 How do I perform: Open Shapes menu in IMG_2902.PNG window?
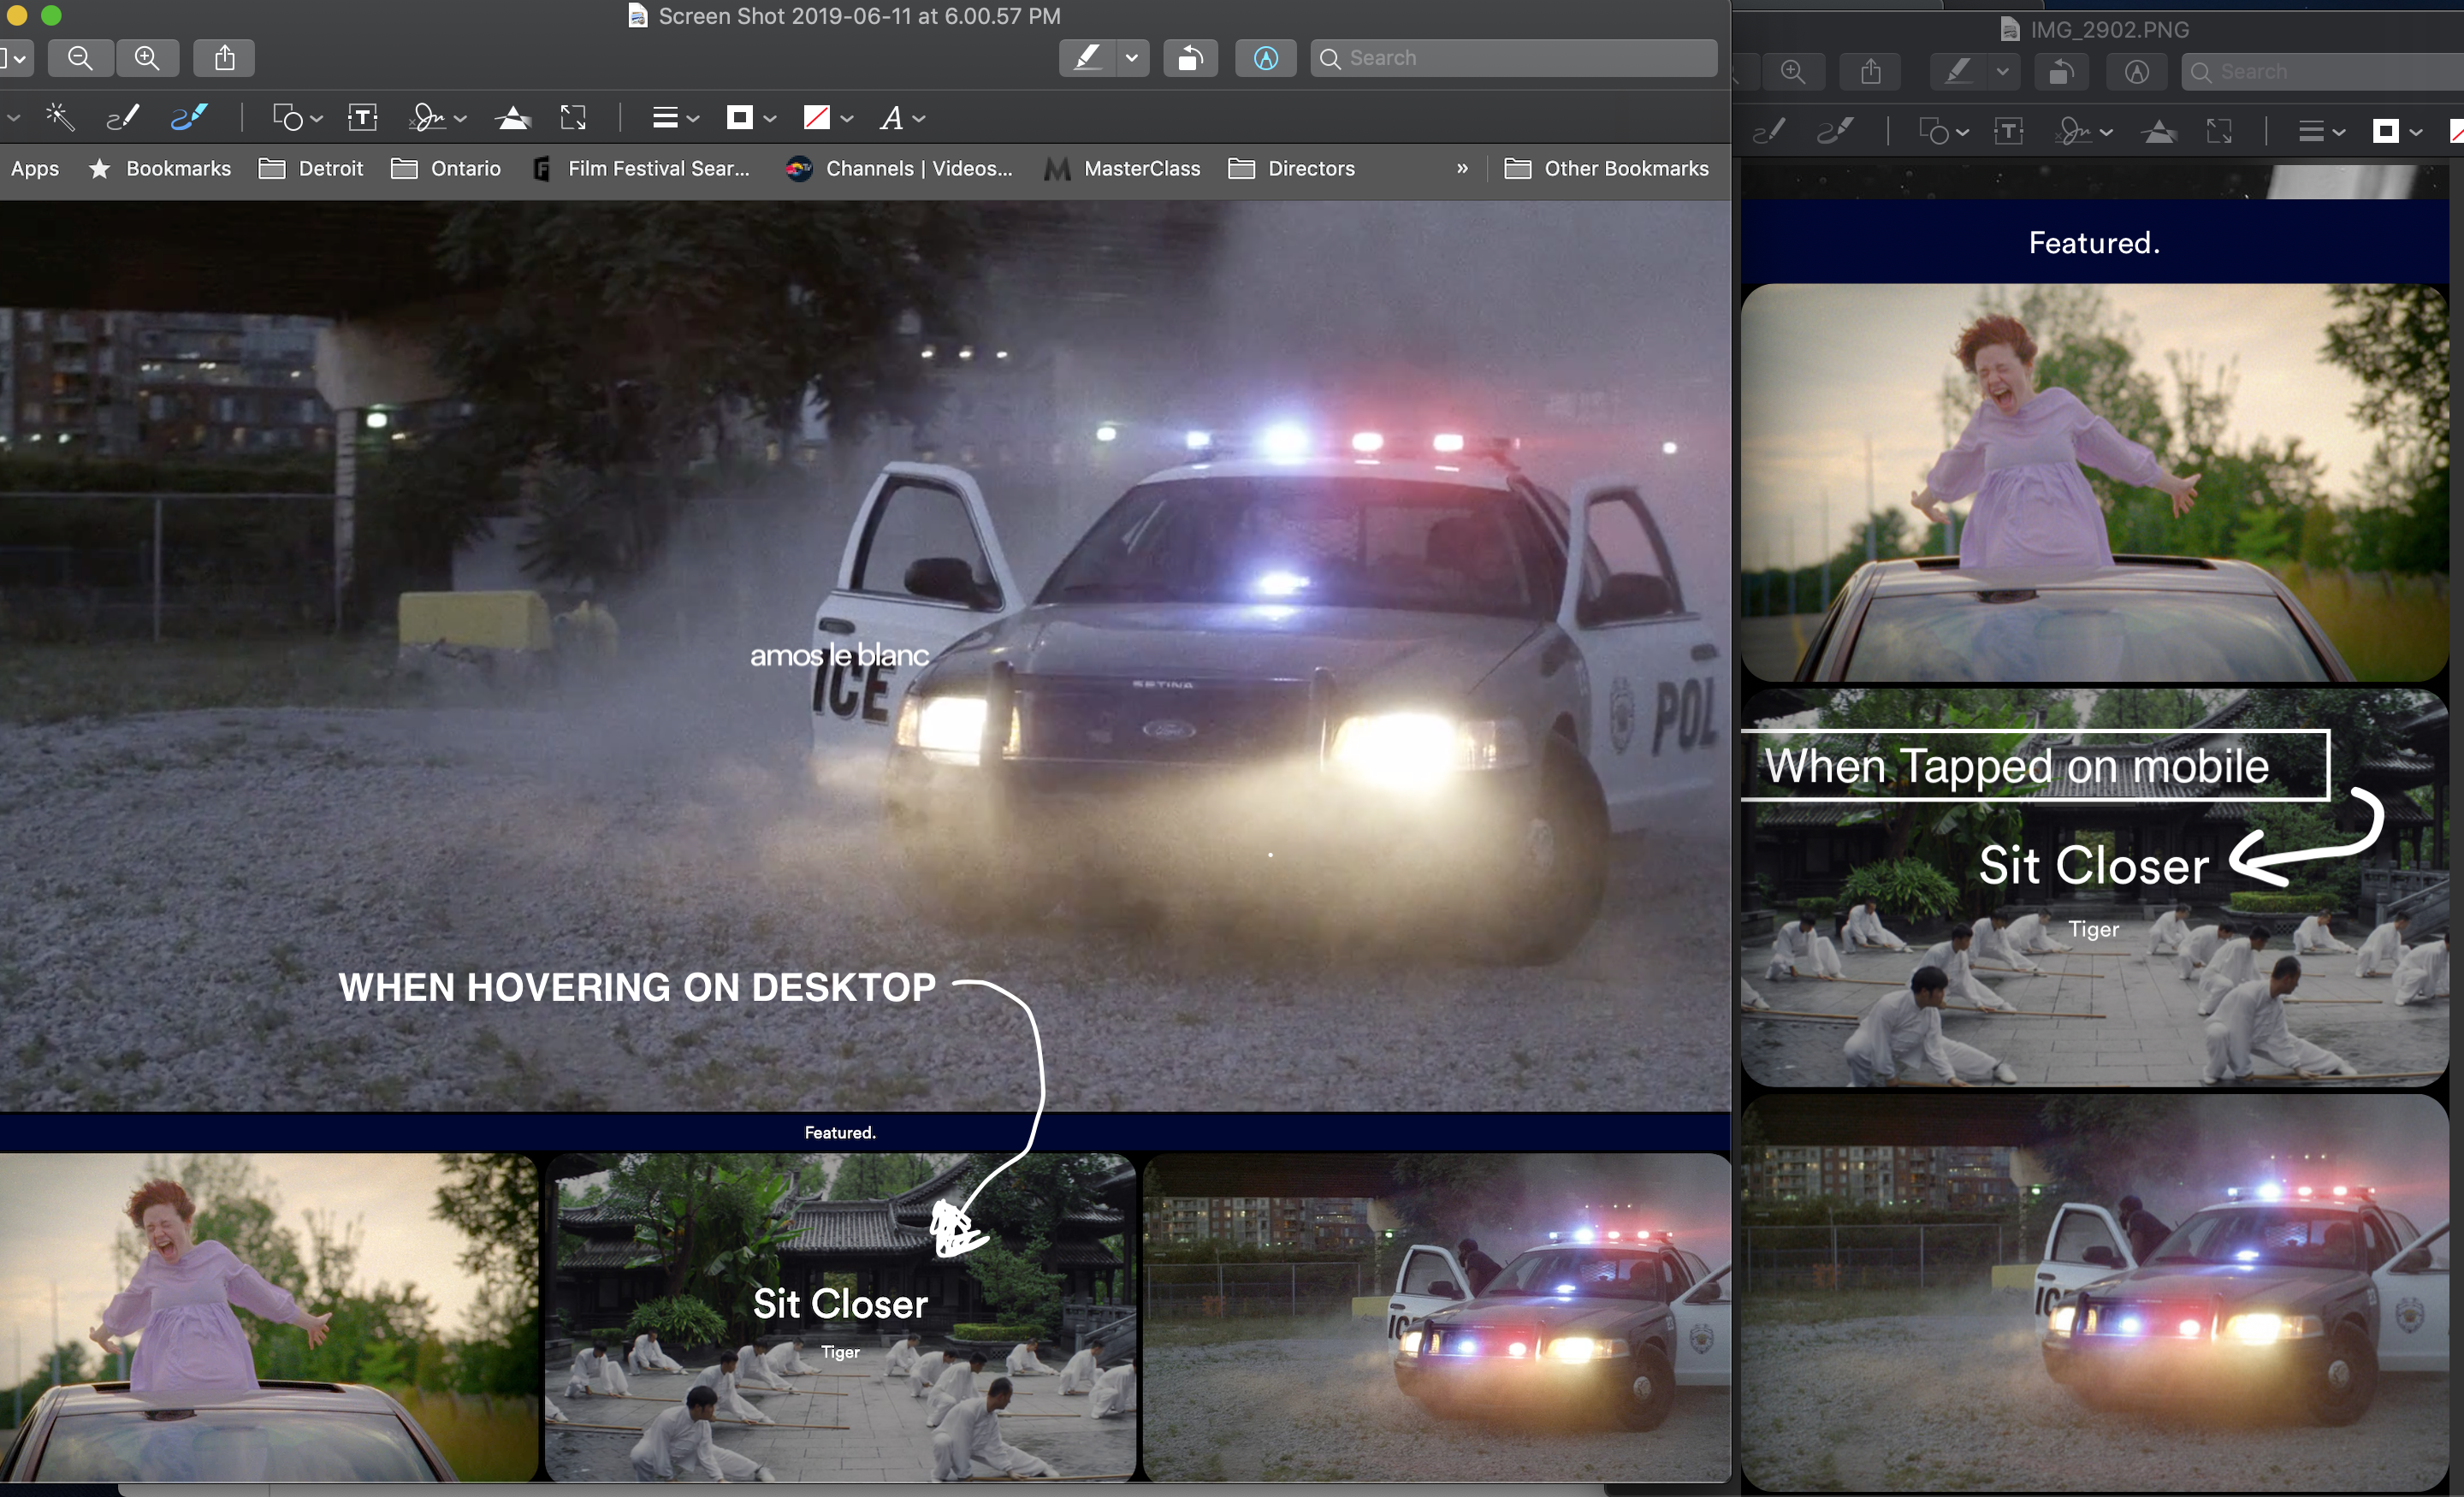(1934, 131)
